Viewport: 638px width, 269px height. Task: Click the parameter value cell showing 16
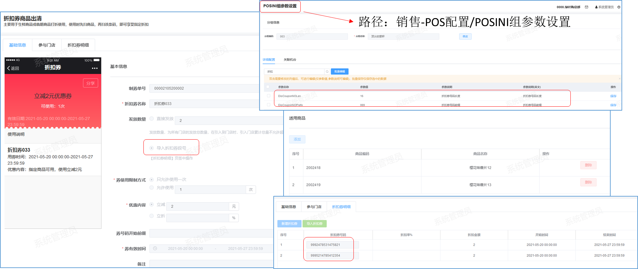tap(362, 96)
